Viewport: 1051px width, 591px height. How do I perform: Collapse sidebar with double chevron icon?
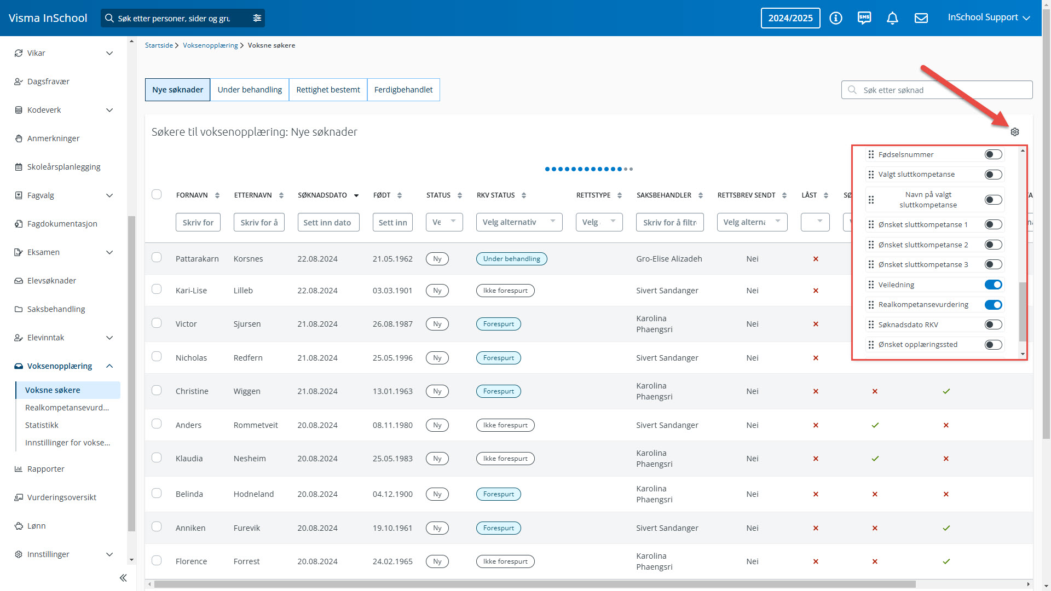coord(123,578)
